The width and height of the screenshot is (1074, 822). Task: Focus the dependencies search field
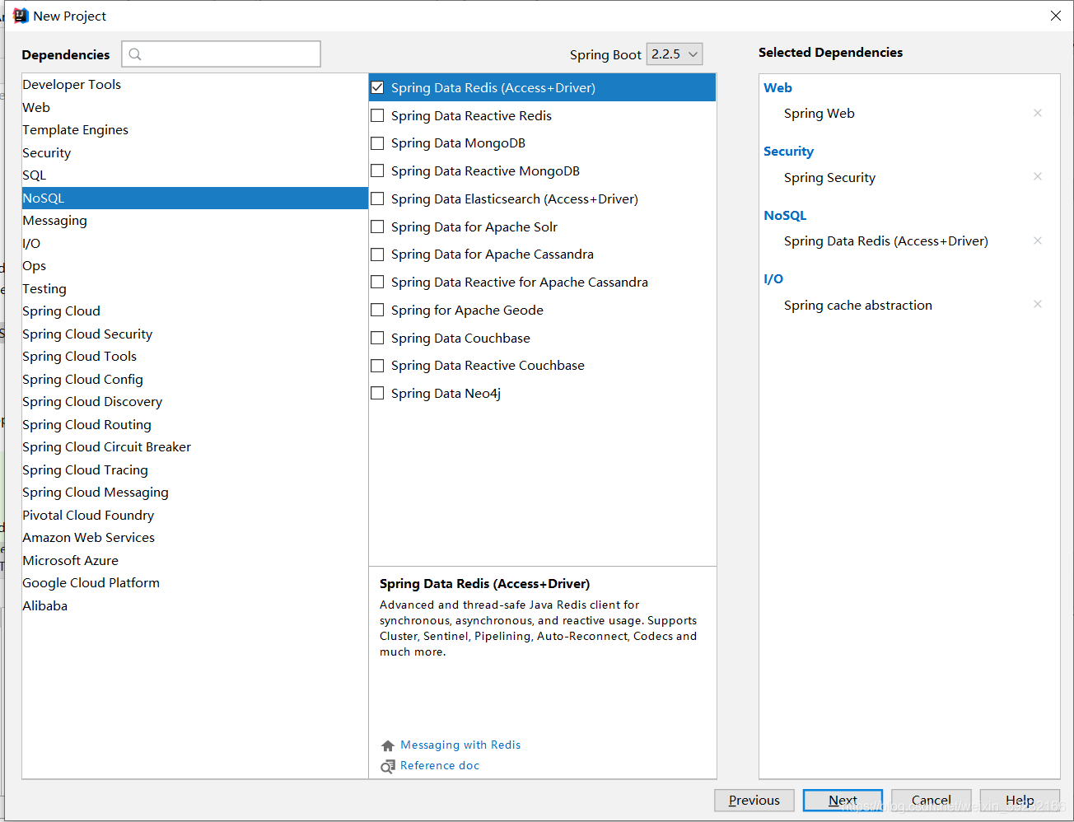(221, 54)
